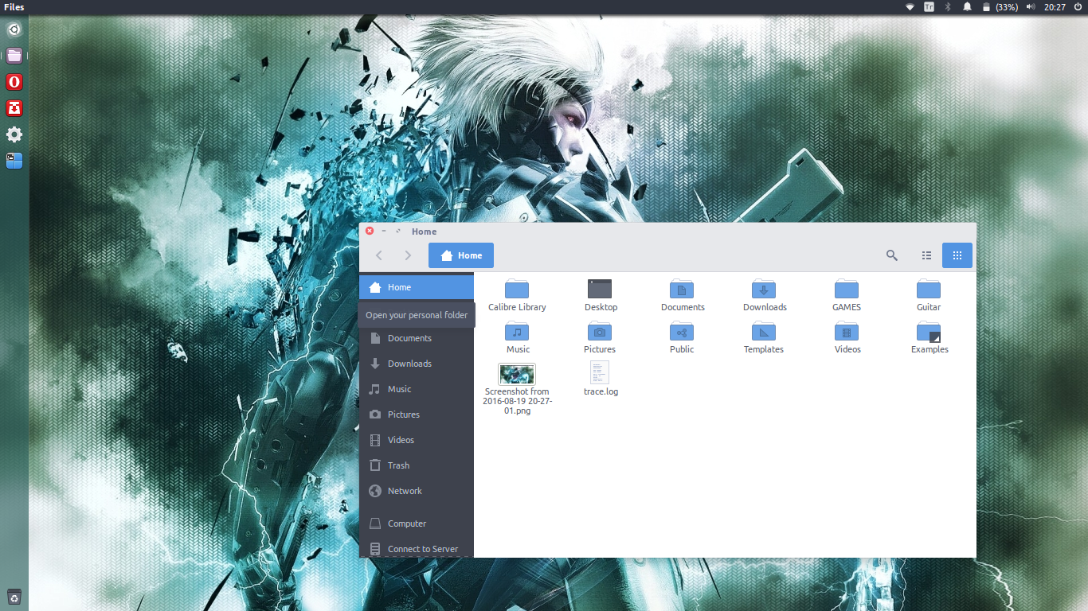Open the Trash icon in dock

[x=14, y=597]
